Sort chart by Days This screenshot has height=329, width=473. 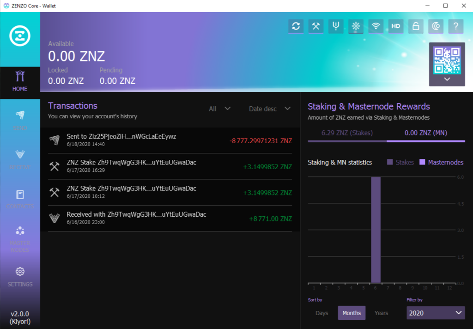pyautogui.click(x=321, y=313)
